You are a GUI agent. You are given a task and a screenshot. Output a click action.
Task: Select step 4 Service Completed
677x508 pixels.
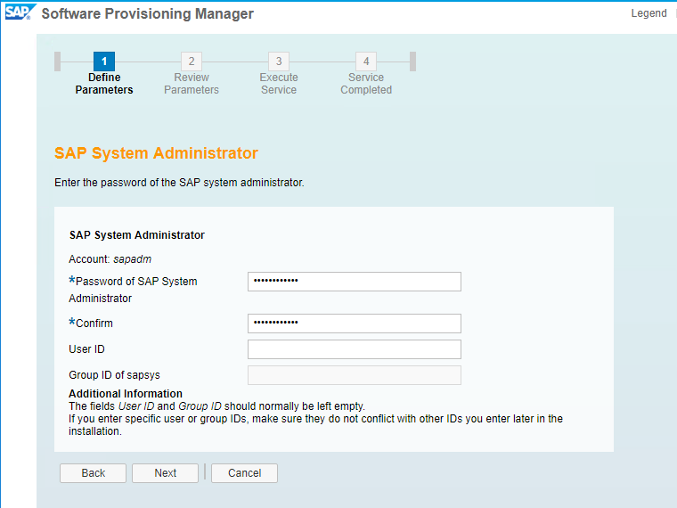366,74
